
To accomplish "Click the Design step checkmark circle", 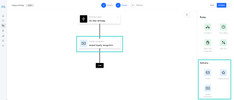I will coord(118,5).
